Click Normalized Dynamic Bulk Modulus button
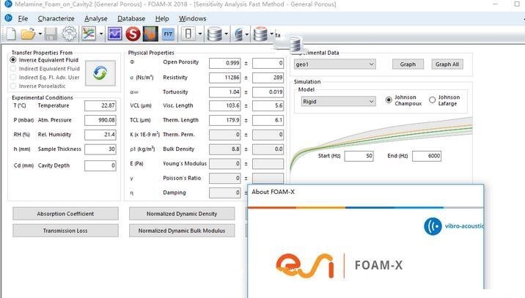 (x=182, y=231)
